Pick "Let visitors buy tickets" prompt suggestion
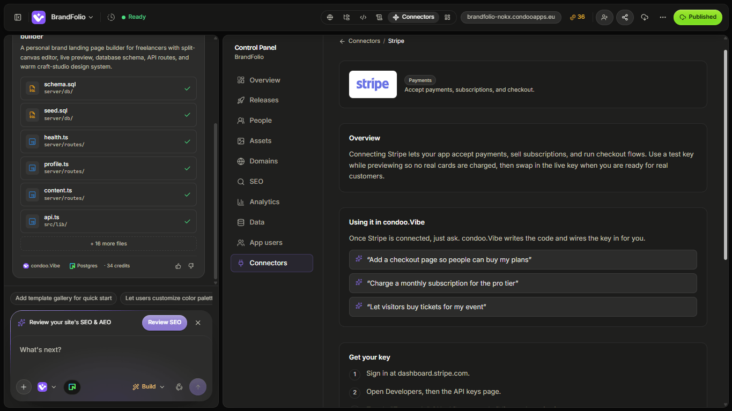 tap(523, 307)
